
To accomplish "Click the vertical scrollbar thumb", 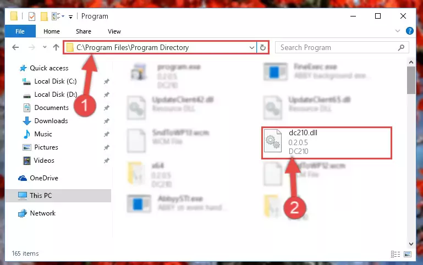I will [411, 80].
